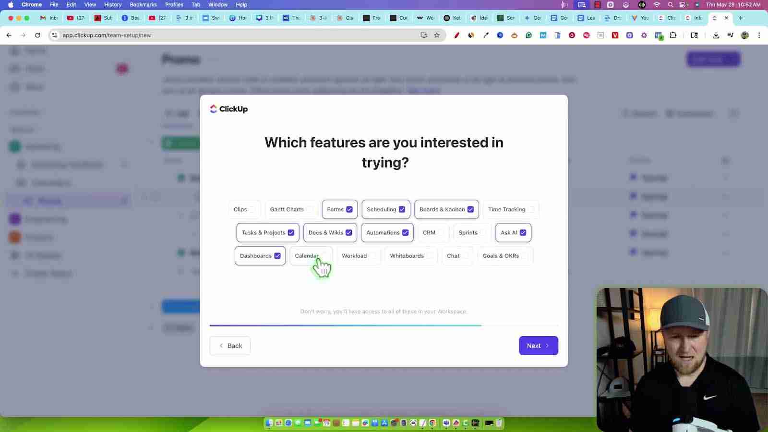Deselect Boards & Kanban feature

pos(446,209)
